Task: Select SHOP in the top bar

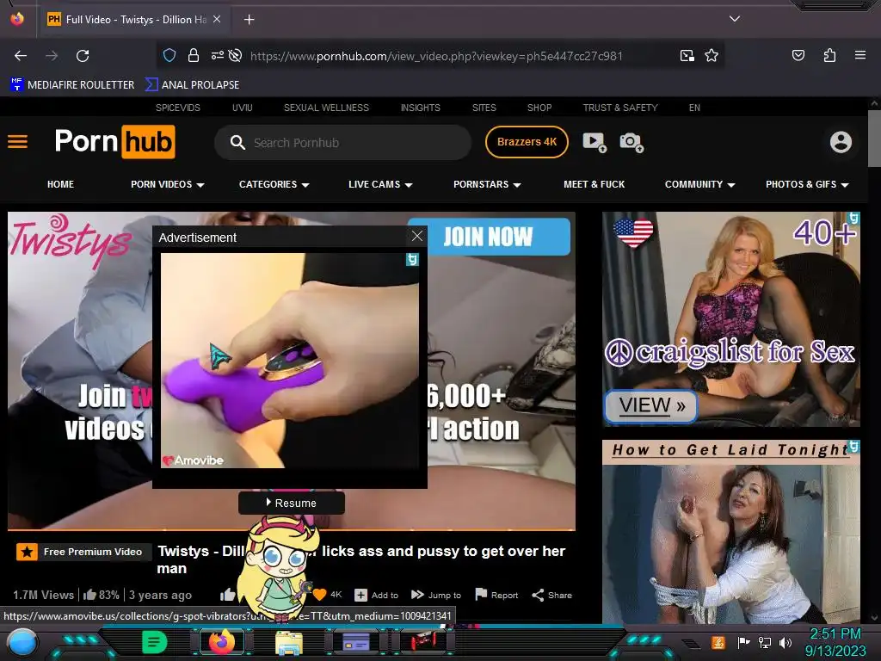Action: [539, 108]
